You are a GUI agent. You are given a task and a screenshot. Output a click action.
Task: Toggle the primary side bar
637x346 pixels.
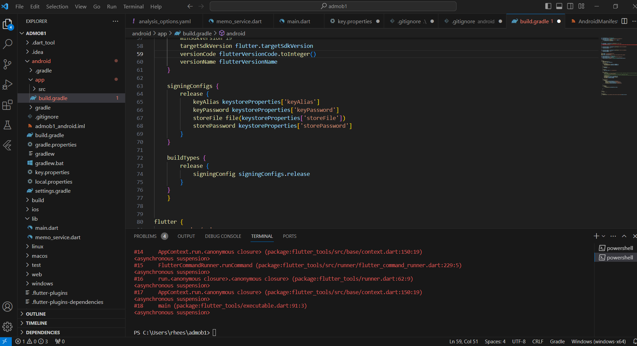point(548,6)
